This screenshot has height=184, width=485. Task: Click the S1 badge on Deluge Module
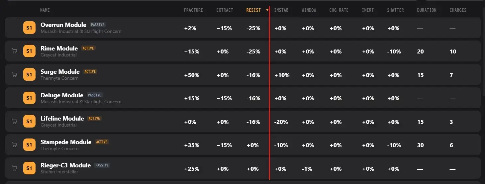[29, 98]
